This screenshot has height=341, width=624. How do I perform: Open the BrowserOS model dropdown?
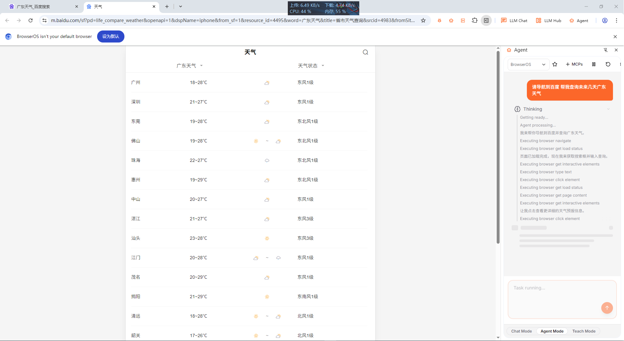point(528,64)
